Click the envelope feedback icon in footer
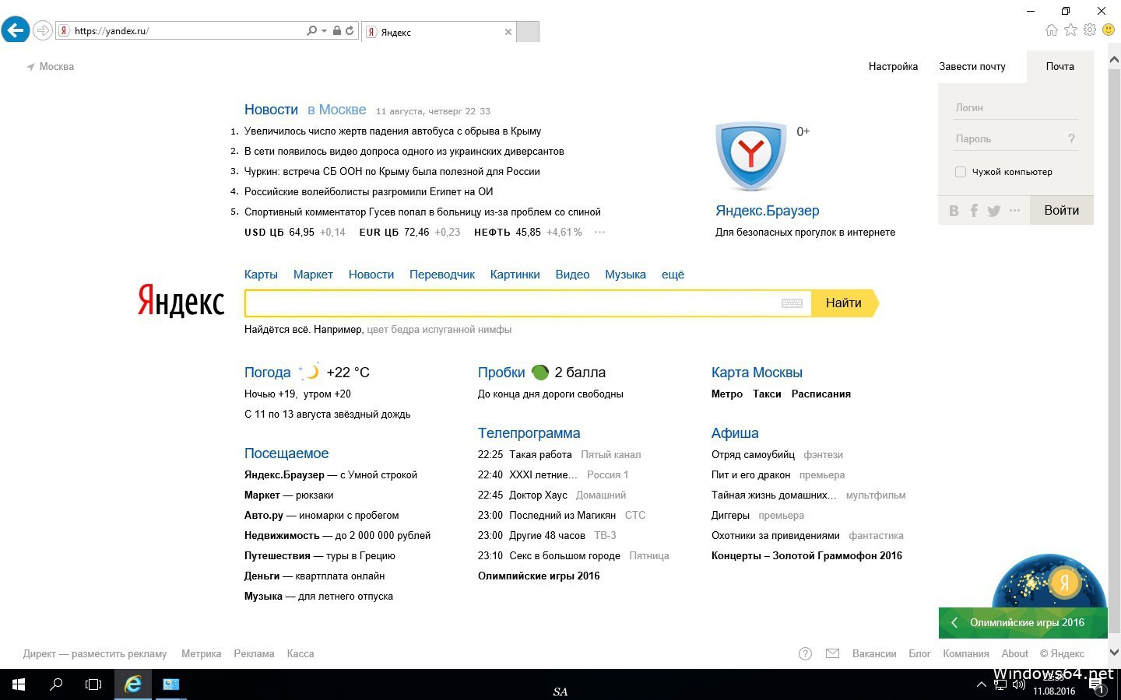 coord(832,654)
